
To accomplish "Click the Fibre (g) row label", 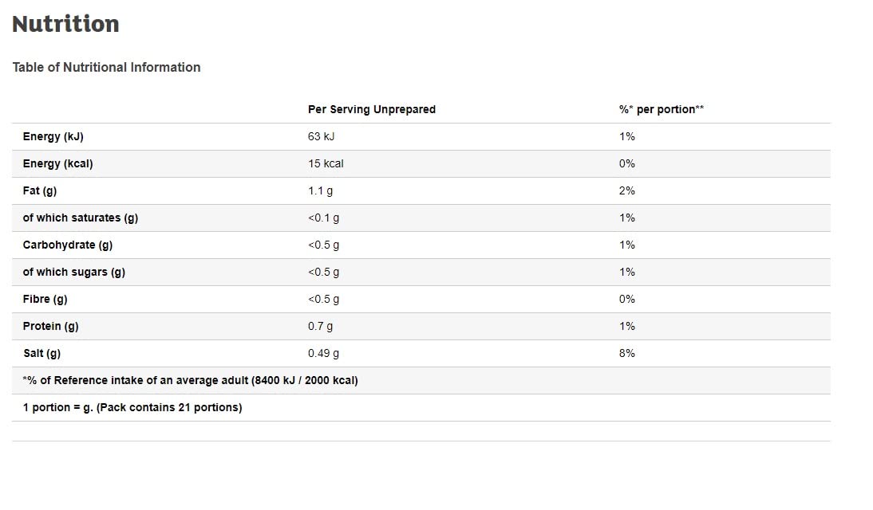I will click(x=45, y=299).
